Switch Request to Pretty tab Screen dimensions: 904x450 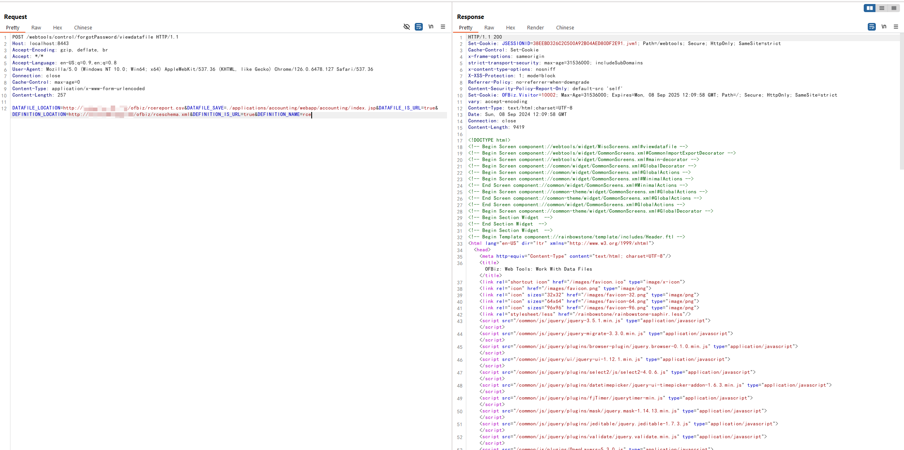click(x=12, y=27)
